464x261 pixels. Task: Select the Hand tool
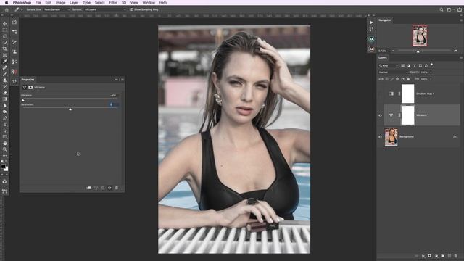(5, 144)
